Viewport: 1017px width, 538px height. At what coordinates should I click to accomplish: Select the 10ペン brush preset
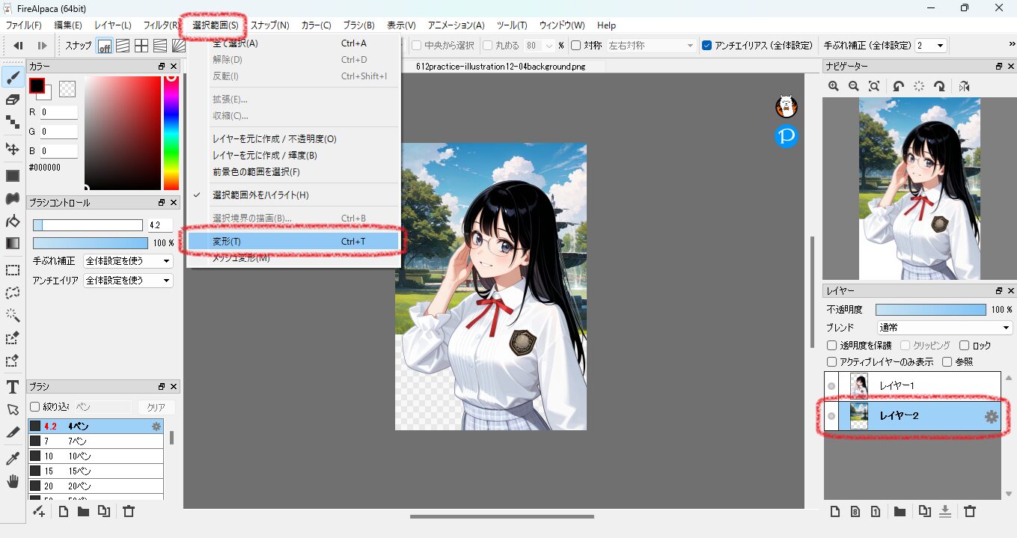click(x=96, y=456)
